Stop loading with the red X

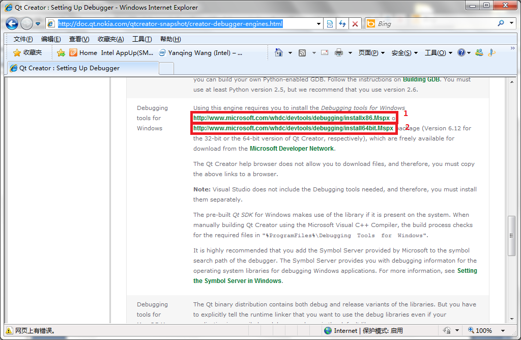click(355, 23)
